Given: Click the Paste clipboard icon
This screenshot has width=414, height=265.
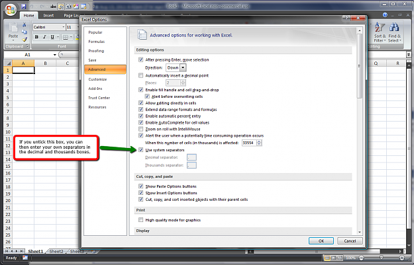Looking at the screenshot, I should (x=13, y=28).
